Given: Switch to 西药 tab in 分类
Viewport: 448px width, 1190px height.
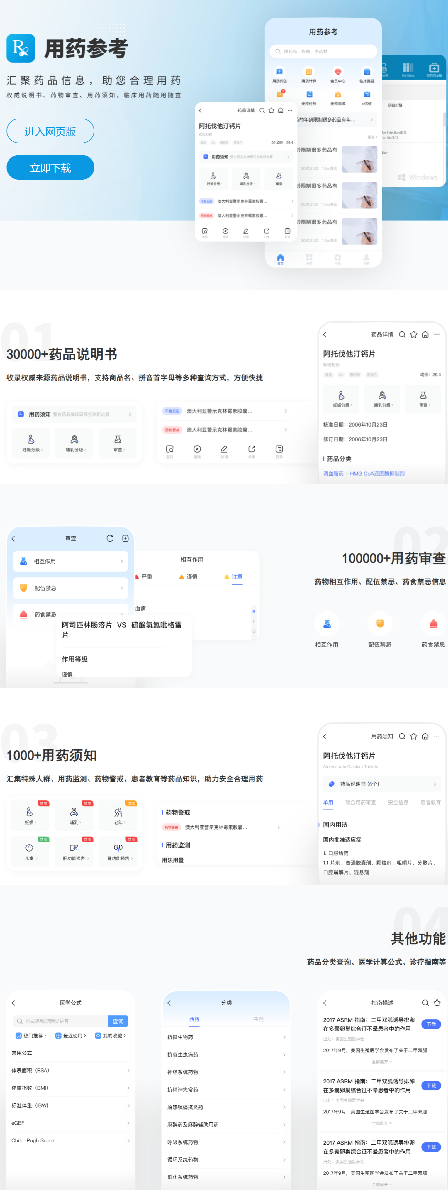Looking at the screenshot, I should pos(194,1019).
